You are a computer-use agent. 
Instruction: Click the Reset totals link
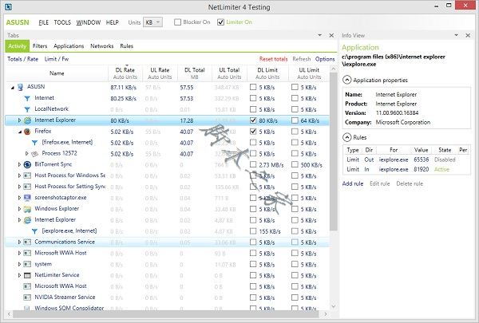(x=273, y=59)
